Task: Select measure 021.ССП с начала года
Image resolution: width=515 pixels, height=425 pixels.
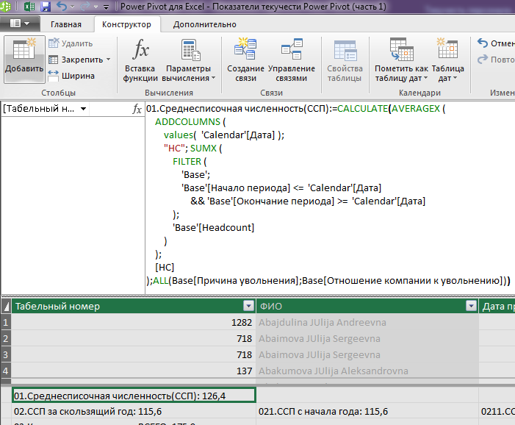Action: pyautogui.click(x=367, y=411)
